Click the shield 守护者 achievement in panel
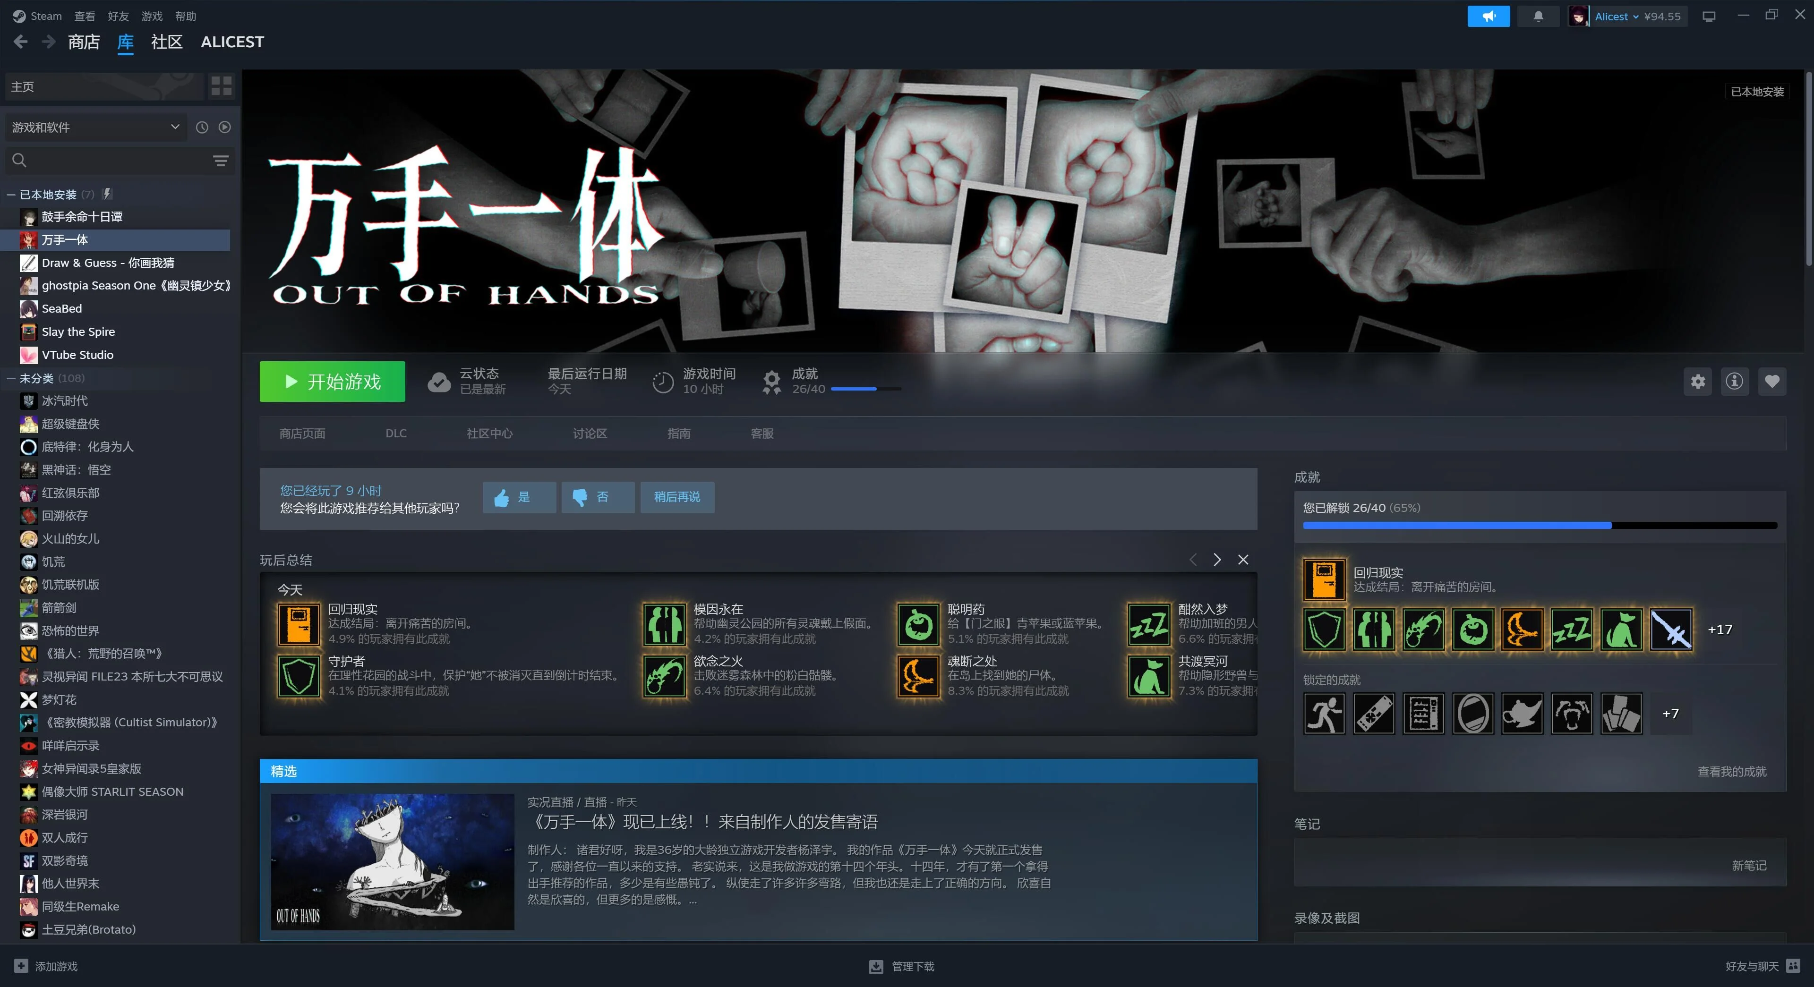The image size is (1814, 987). [x=1324, y=630]
